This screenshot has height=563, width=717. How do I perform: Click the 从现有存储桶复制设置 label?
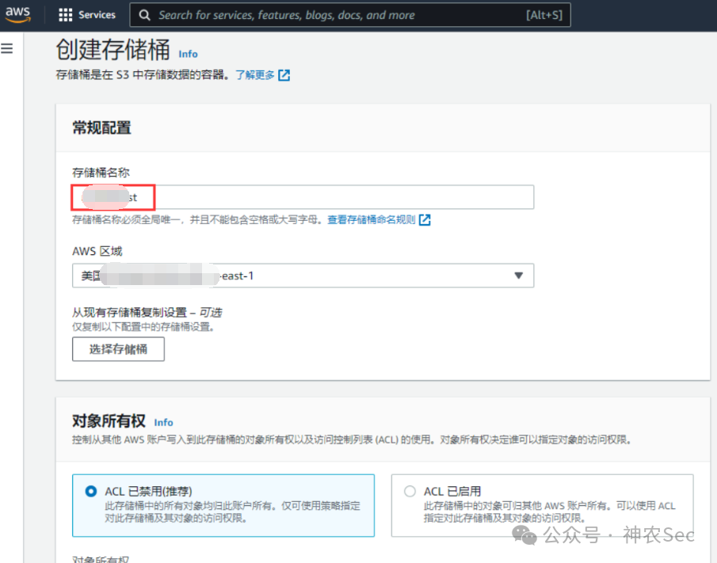[x=147, y=313]
